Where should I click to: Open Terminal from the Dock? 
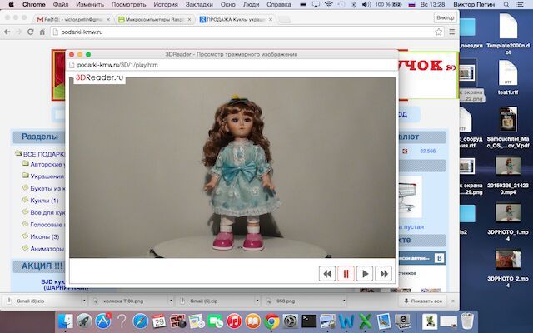point(309,321)
